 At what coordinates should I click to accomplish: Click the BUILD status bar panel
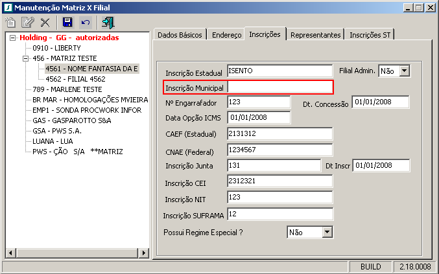tap(370, 266)
